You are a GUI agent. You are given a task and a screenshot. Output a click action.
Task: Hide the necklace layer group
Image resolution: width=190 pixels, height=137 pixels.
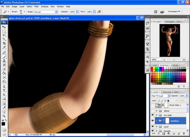153,121
